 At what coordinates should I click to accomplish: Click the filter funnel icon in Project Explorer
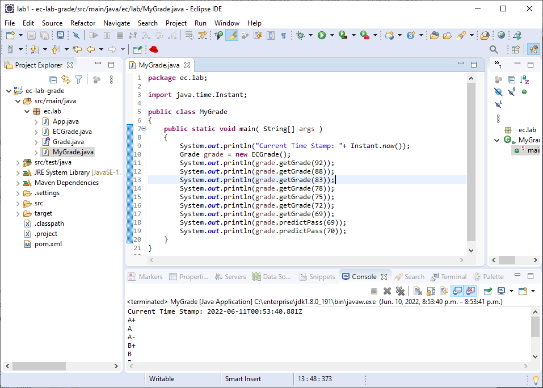point(79,80)
